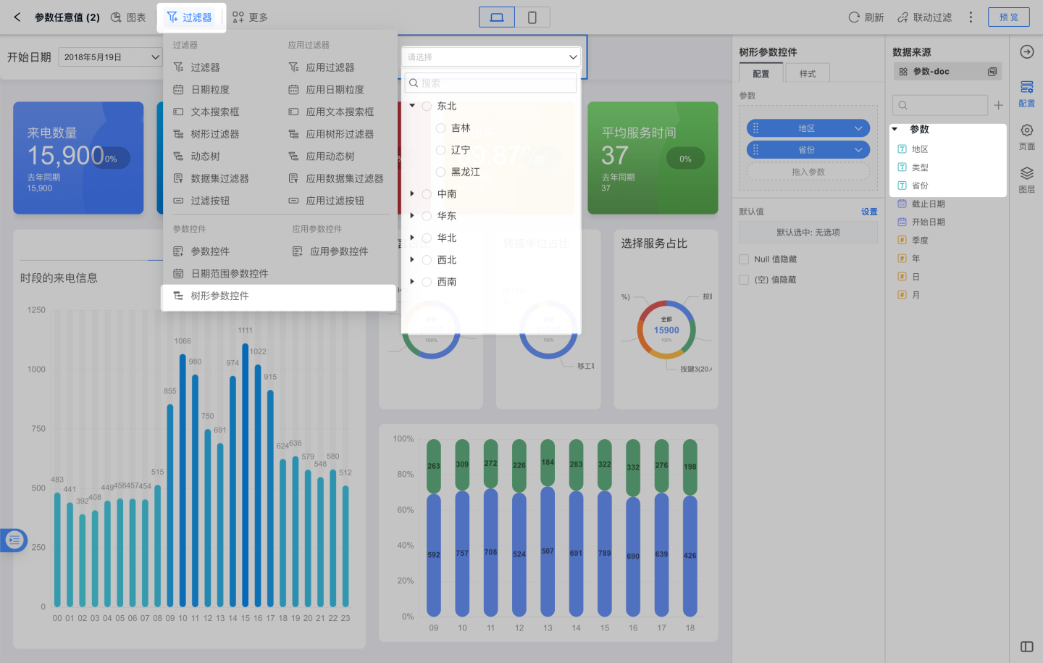
Task: Choose 树形参数控件 from the filter menu
Action: [219, 296]
